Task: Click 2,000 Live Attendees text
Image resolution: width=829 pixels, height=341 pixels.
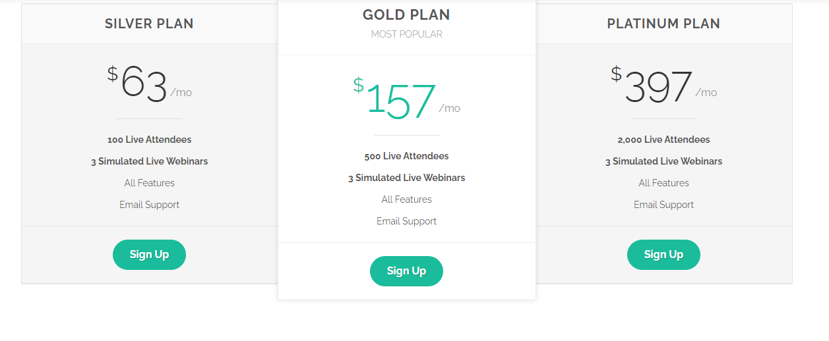Action: (664, 140)
